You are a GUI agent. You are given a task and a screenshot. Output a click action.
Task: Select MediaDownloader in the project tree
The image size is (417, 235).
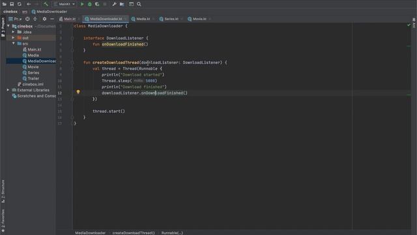click(x=42, y=61)
